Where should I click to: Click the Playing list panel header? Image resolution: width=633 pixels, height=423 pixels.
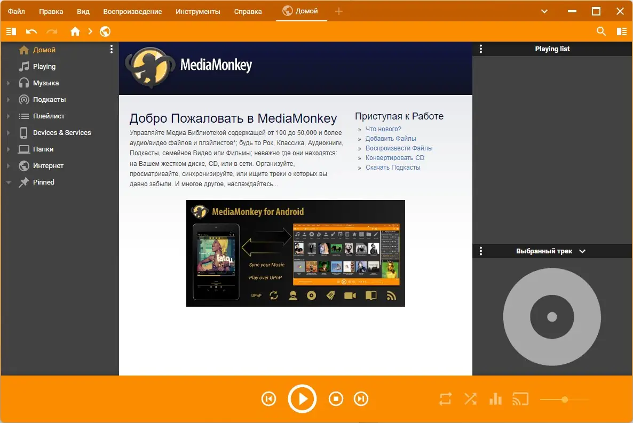point(552,49)
